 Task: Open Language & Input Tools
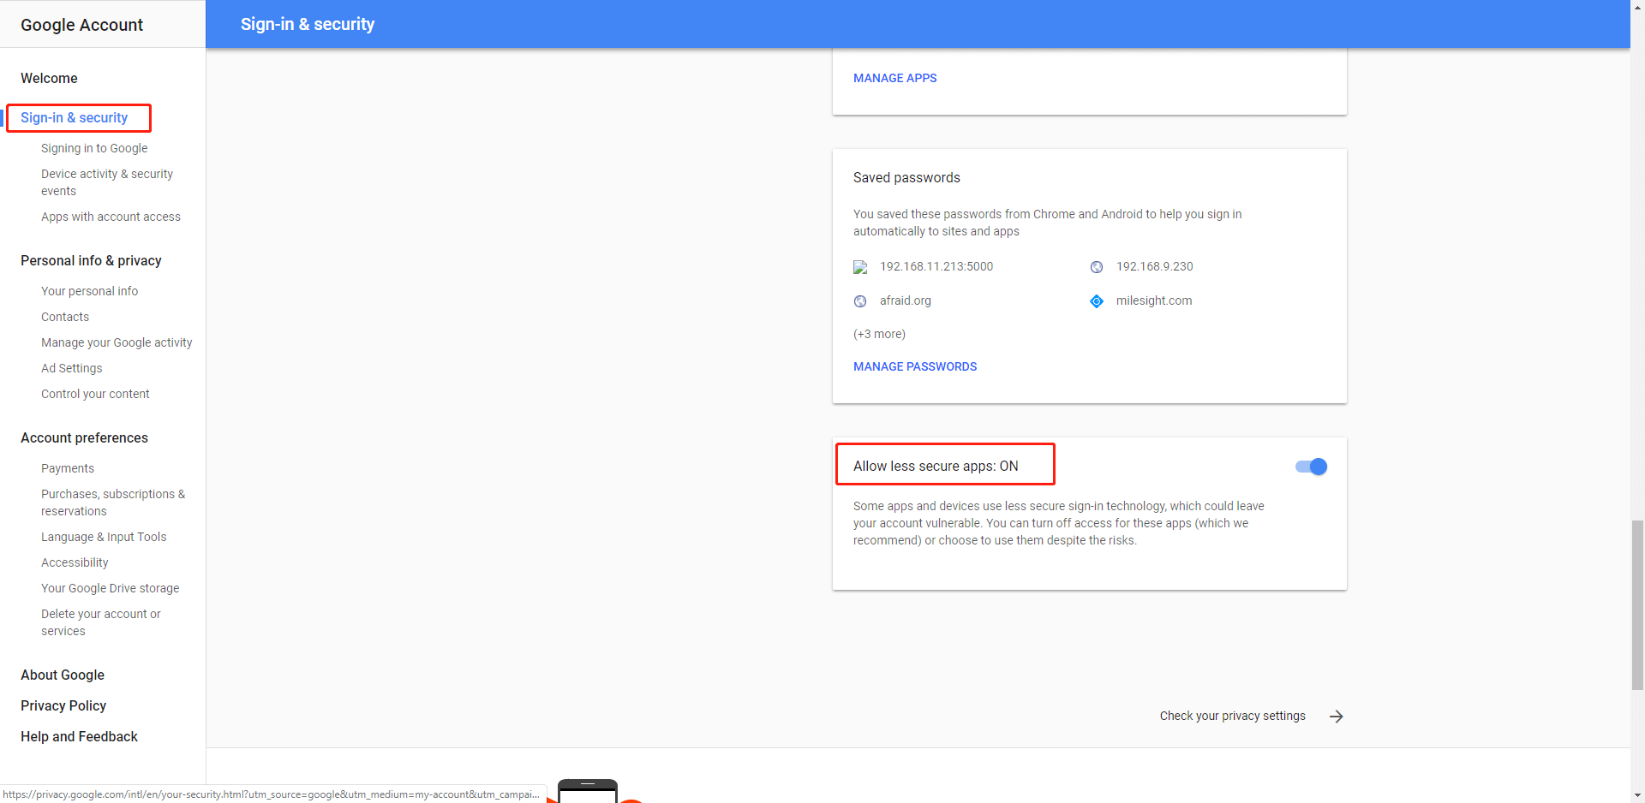coord(104,537)
